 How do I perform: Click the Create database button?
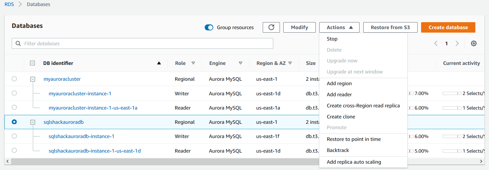click(x=448, y=27)
